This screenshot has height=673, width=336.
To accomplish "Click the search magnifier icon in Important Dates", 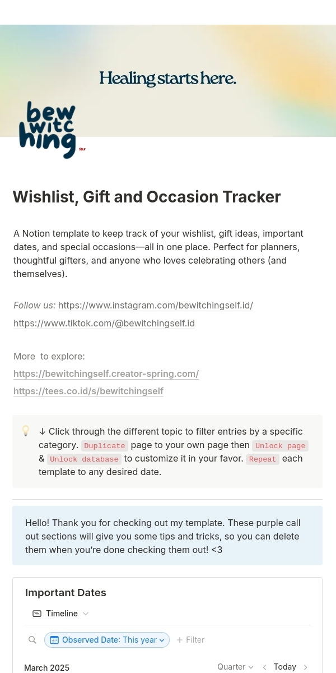I will [32, 640].
